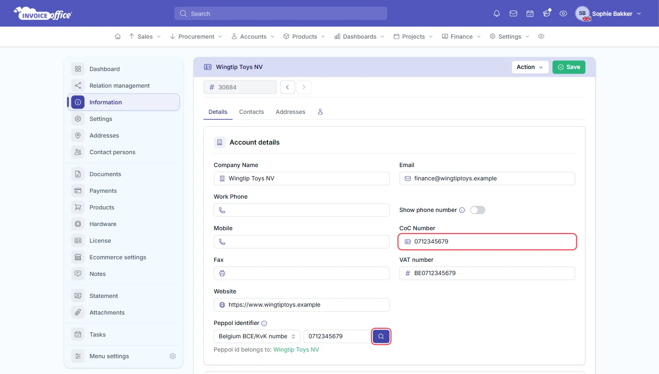659x374 pixels.
Task: Open Ecommerce settings in sidebar
Action: [x=123, y=257]
